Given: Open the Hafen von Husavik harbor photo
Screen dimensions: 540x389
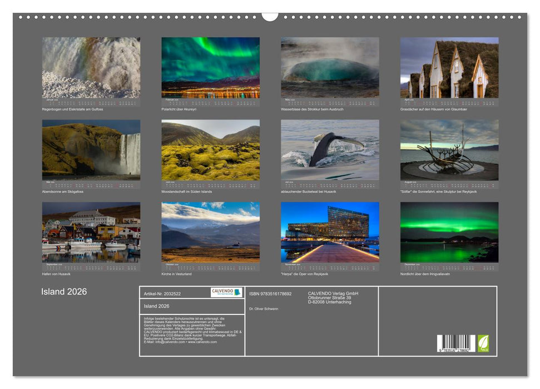Looking at the screenshot, I should 91,232.
